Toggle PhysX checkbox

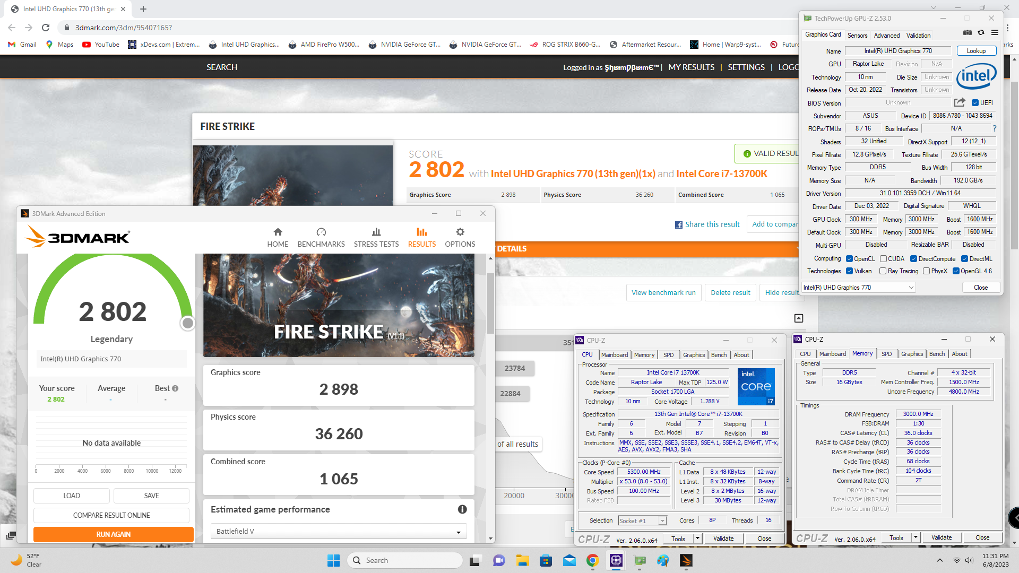pos(926,271)
